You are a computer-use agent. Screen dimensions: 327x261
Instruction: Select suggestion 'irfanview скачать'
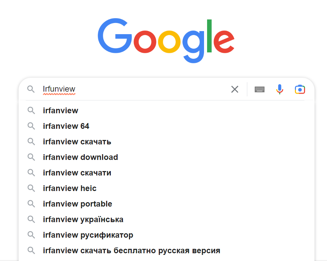click(x=77, y=142)
